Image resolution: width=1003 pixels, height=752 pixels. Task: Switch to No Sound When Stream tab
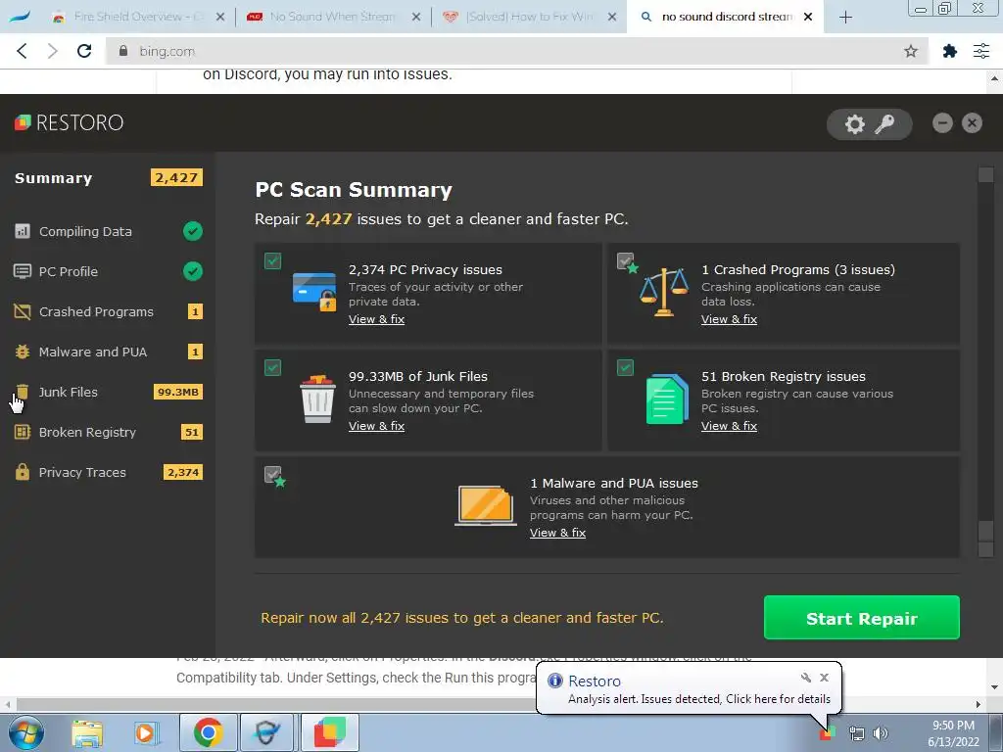[x=333, y=17]
